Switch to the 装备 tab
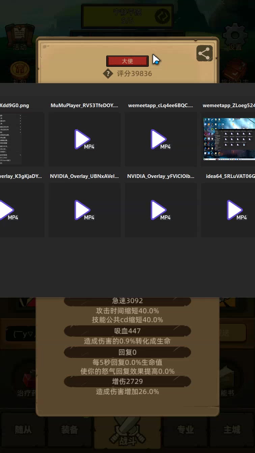 (x=70, y=430)
